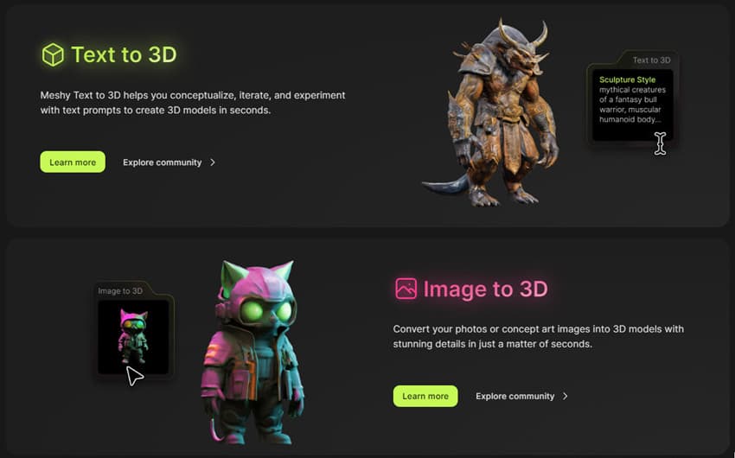Screen dimensions: 735x458
Task: Click the 'Text to 3D' card tab label
Action: 652,60
